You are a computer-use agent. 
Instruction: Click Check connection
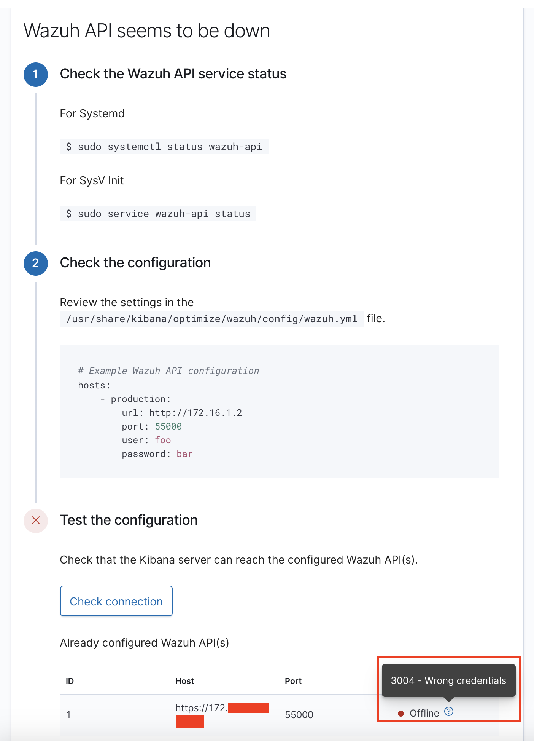click(x=116, y=601)
